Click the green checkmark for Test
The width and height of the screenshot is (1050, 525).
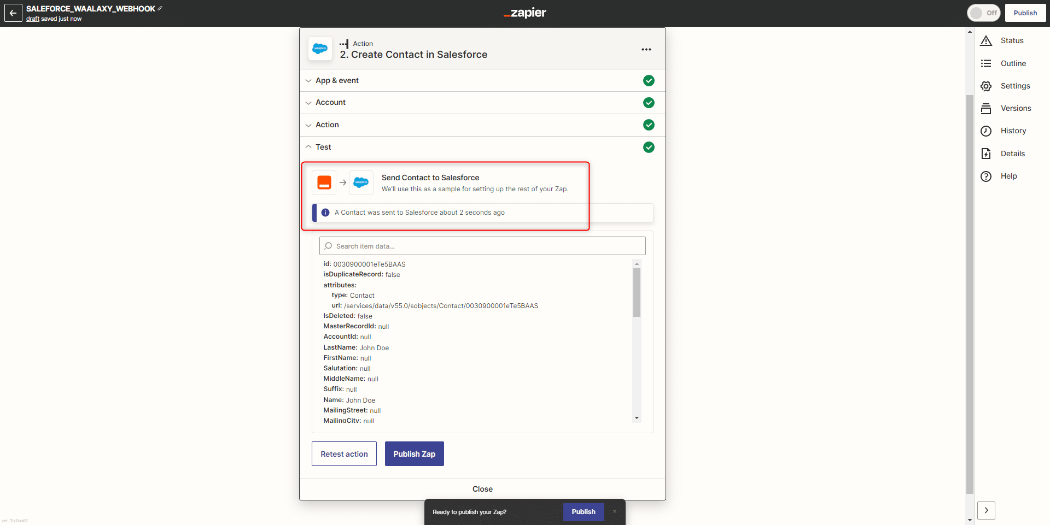(649, 148)
